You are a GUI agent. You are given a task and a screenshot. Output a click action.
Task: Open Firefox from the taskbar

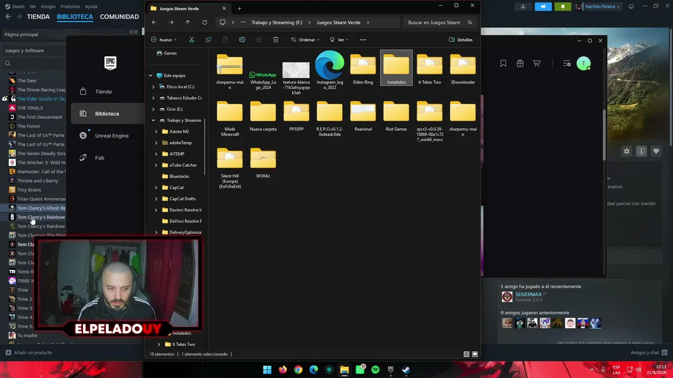point(283,370)
